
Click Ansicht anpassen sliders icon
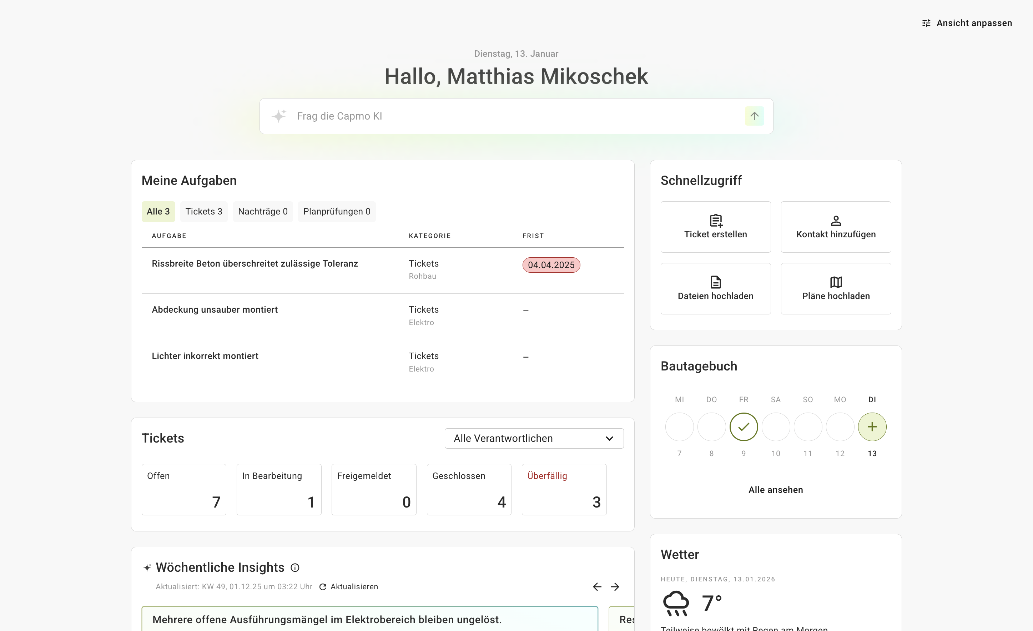click(926, 23)
